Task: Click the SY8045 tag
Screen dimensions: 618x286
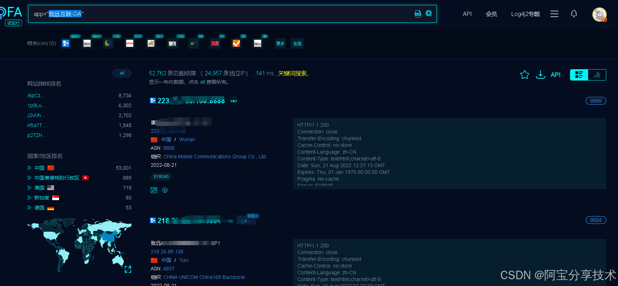Action: click(161, 176)
